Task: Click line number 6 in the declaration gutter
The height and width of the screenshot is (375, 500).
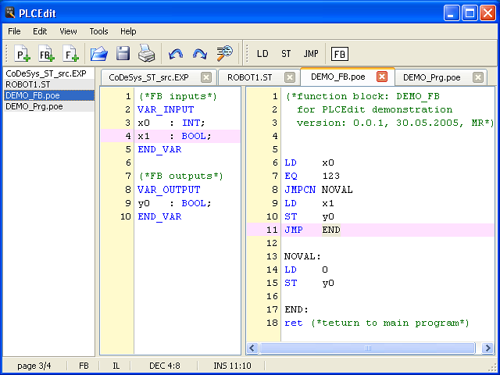Action: (128, 162)
